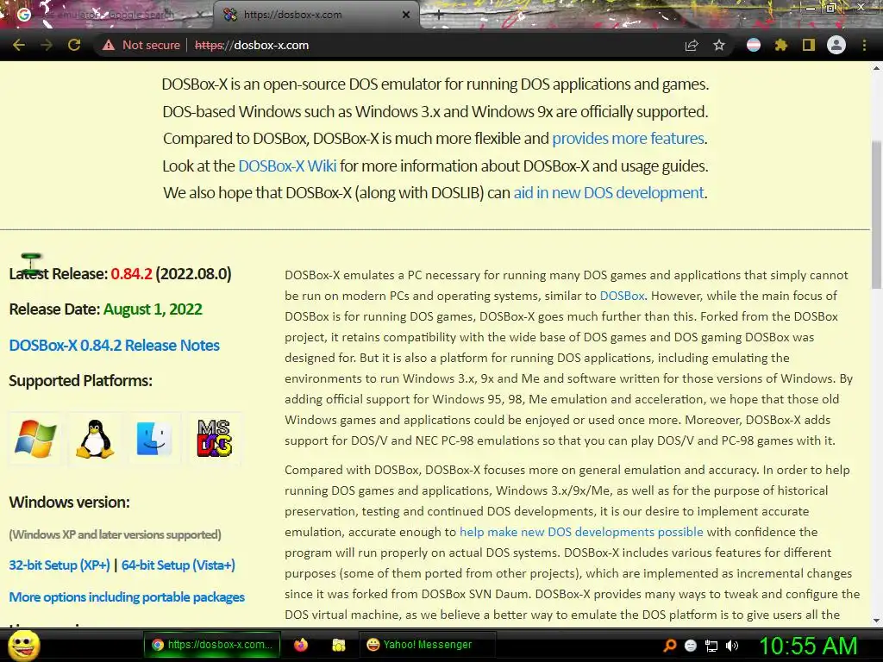Image resolution: width=883 pixels, height=662 pixels.
Task: Share this page via share icon
Action: click(692, 45)
